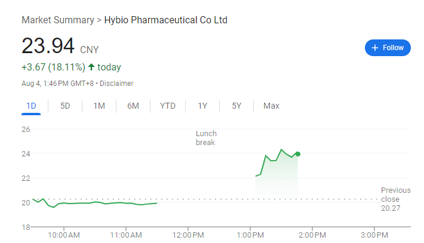Select the Max range tab

point(271,106)
